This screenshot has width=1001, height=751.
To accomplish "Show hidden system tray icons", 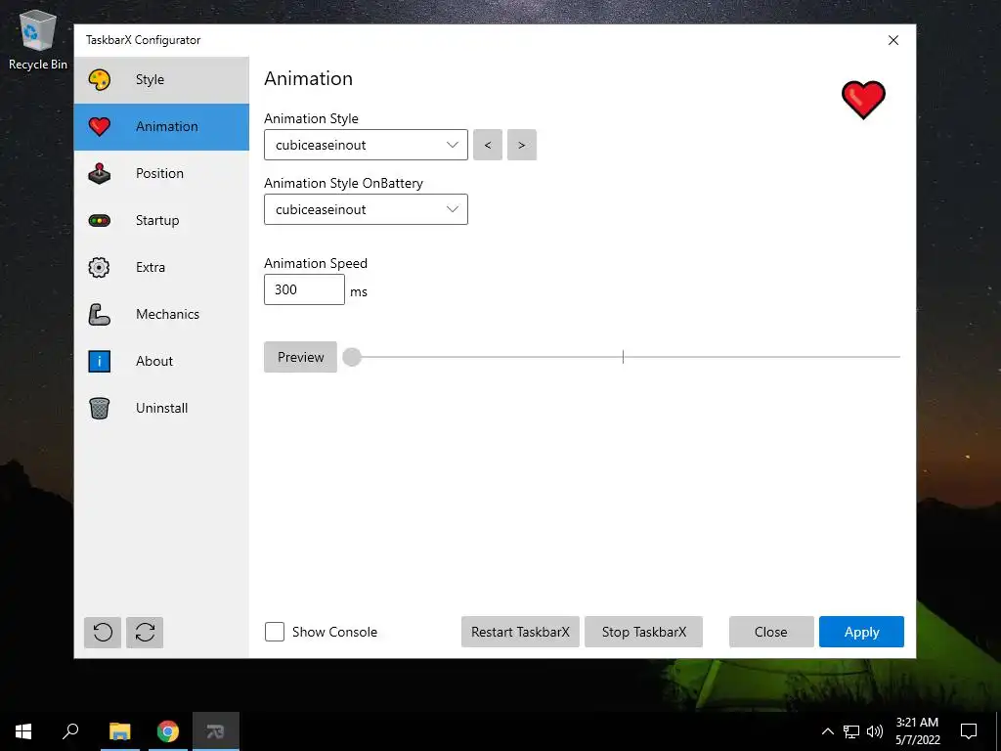I will click(x=827, y=731).
